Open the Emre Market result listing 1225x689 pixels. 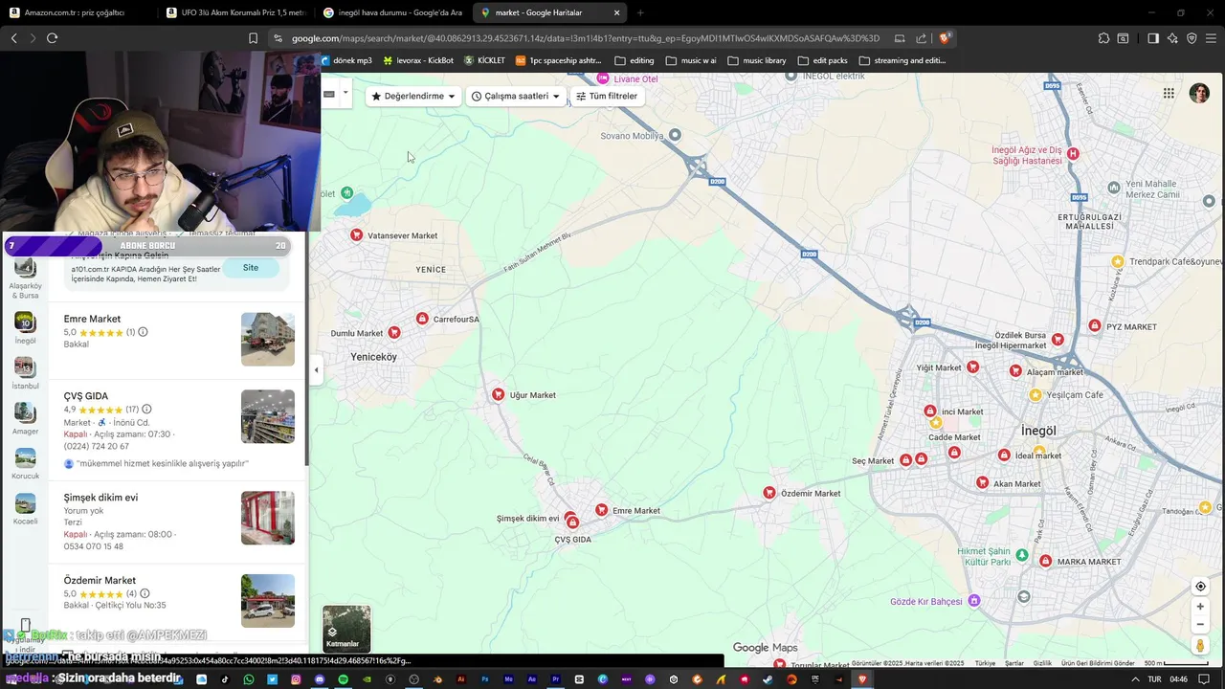(177, 341)
